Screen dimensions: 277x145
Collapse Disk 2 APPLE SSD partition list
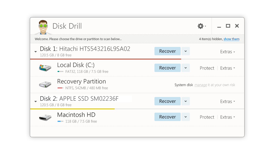[x=36, y=101]
